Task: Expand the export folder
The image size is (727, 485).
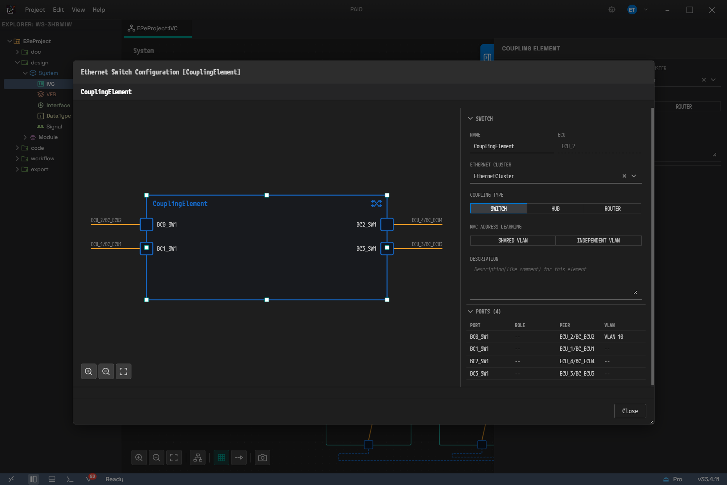Action: 17,169
